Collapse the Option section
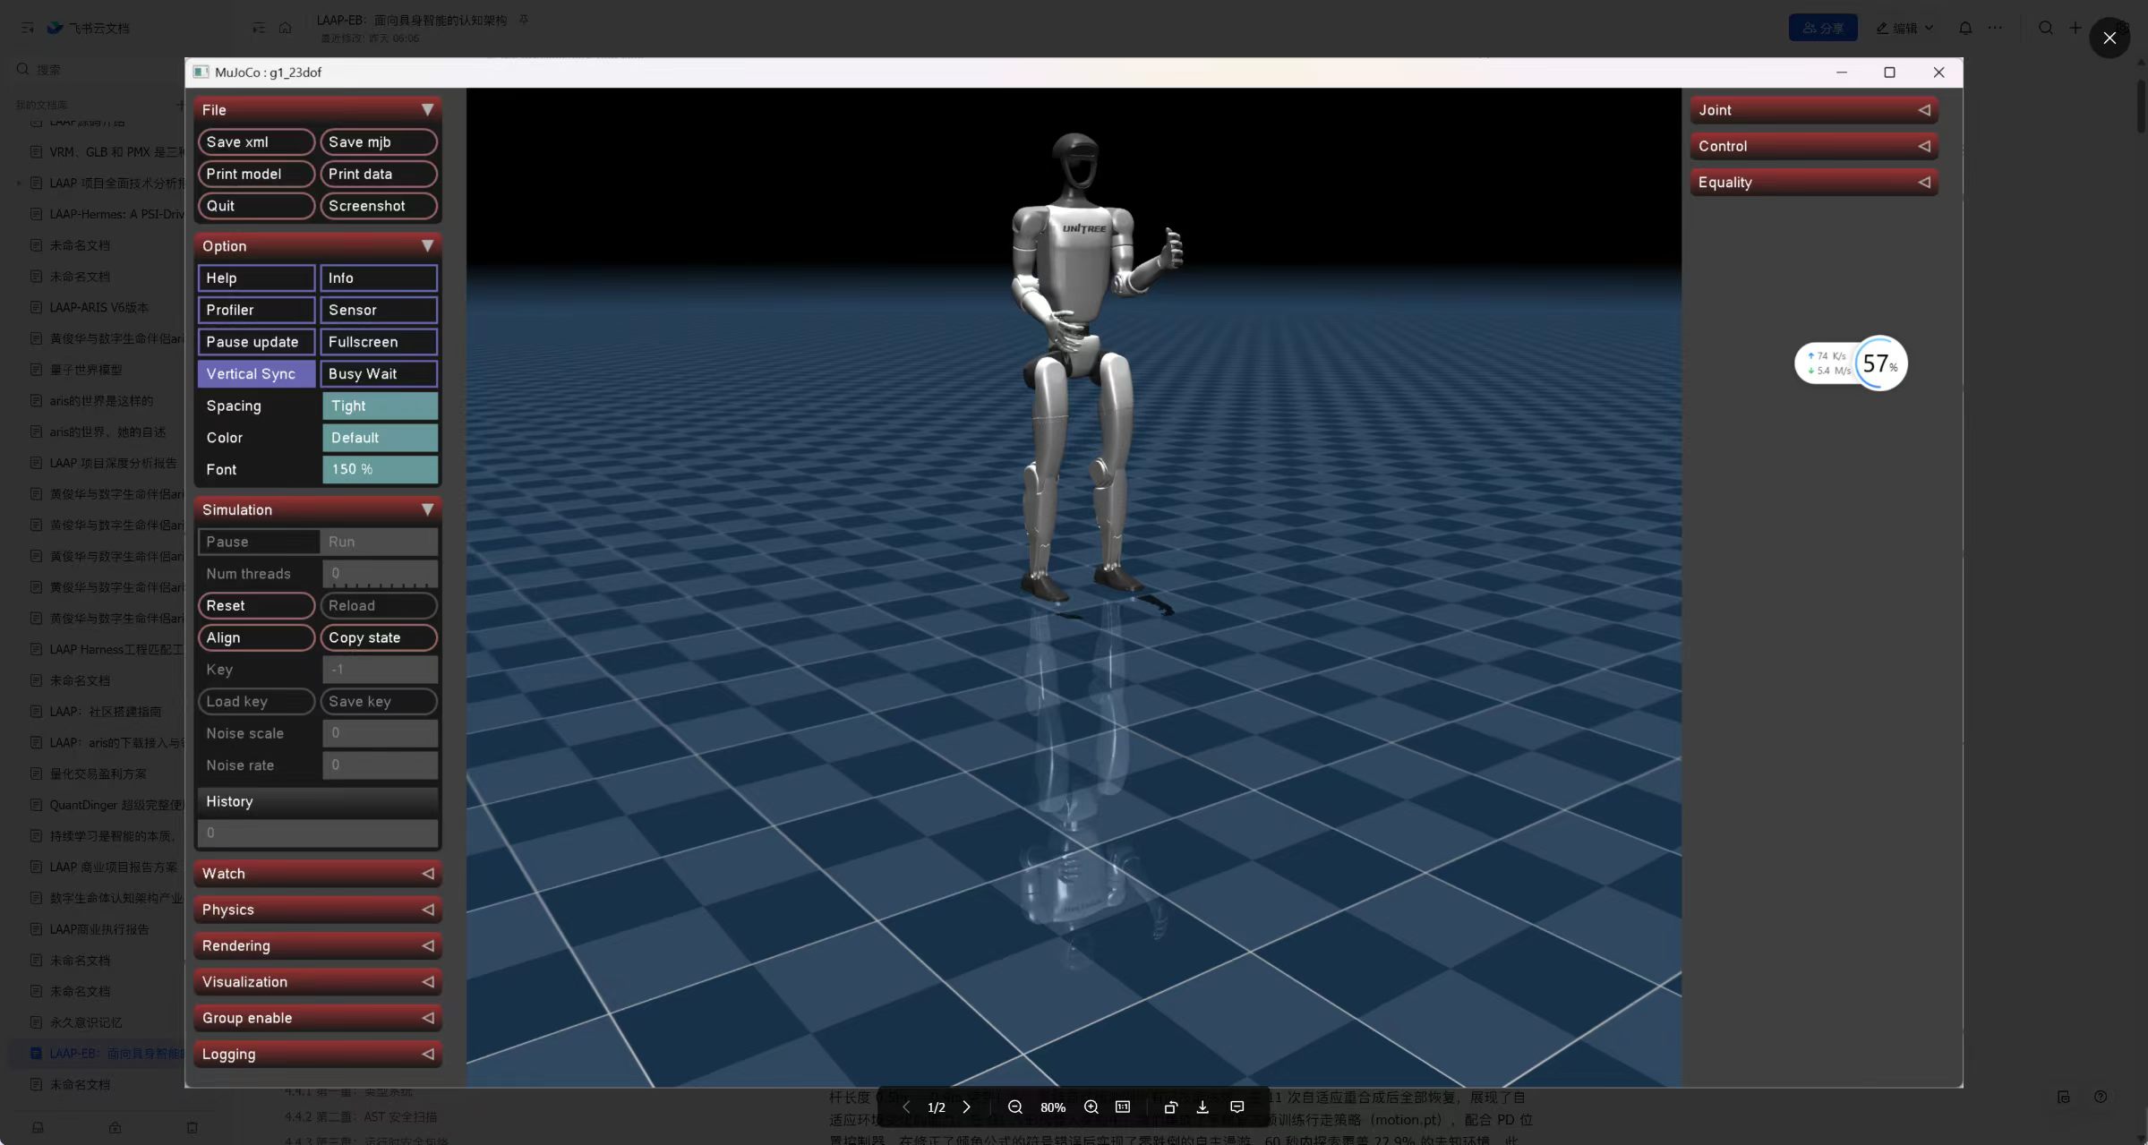The width and height of the screenshot is (2148, 1145). click(318, 245)
